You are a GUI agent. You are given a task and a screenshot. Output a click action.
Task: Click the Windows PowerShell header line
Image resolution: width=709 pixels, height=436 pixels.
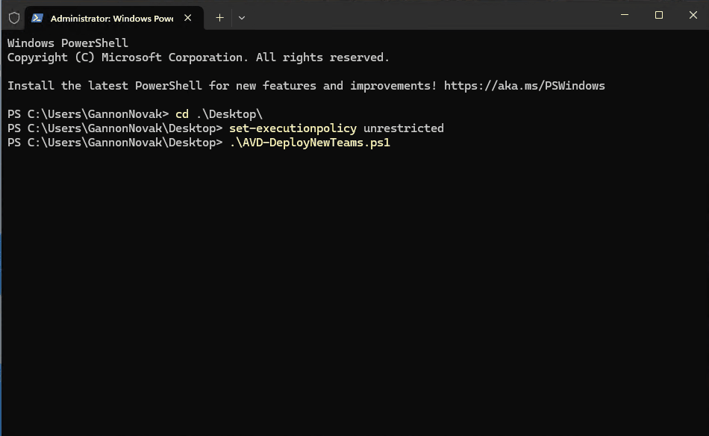tap(68, 43)
